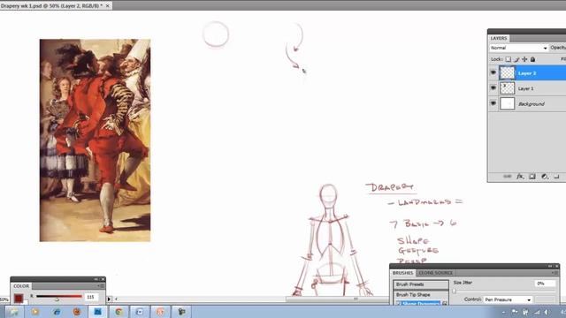This screenshot has width=566, height=318.
Task: Enable lock image pixels brush icon
Action: coord(516,59)
